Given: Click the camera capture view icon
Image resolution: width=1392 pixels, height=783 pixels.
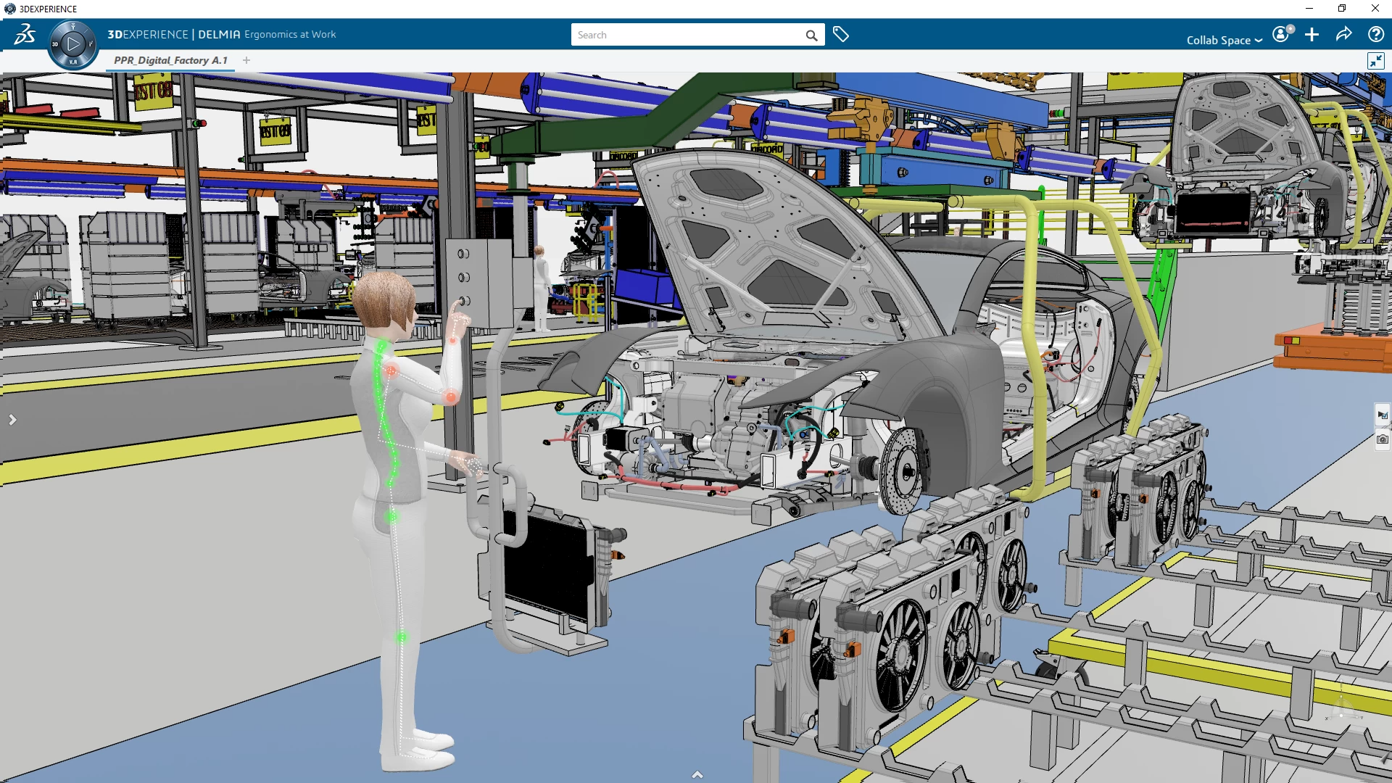Looking at the screenshot, I should click(x=1383, y=439).
